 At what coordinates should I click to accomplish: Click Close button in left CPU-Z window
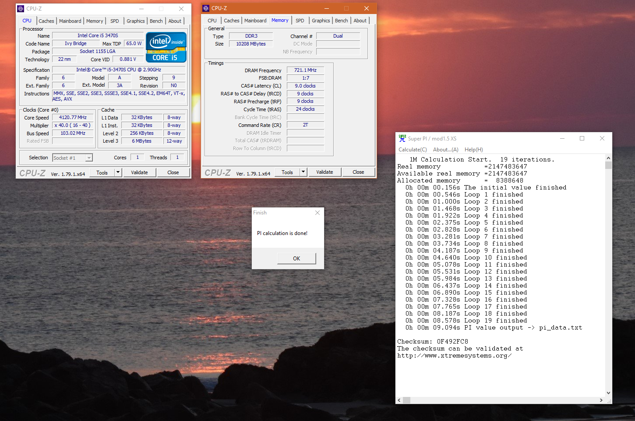point(173,172)
